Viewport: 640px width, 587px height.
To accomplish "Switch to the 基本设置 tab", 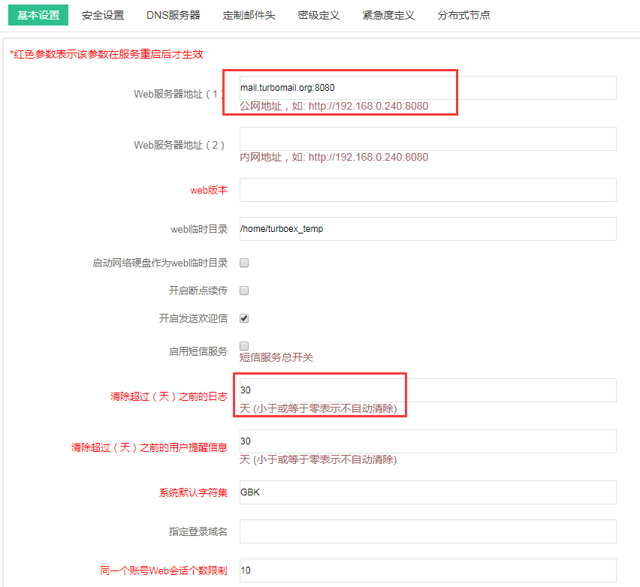I will click(38, 15).
